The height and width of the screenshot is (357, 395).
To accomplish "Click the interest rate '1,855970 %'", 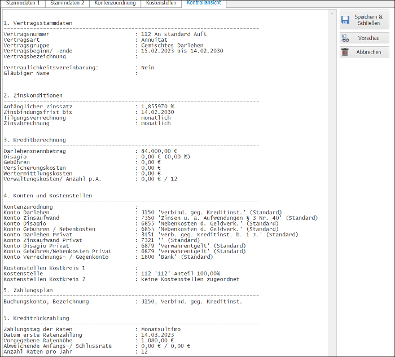I will (x=157, y=107).
